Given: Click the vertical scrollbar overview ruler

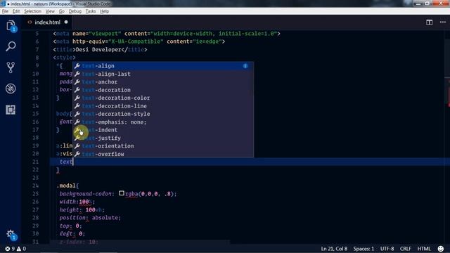Looking at the screenshot, I should point(447,138).
